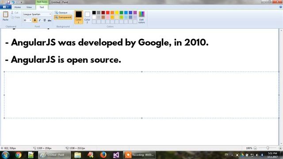The image size is (283, 159).
Task: Click the Bluetooth tray icon
Action: 262,155
